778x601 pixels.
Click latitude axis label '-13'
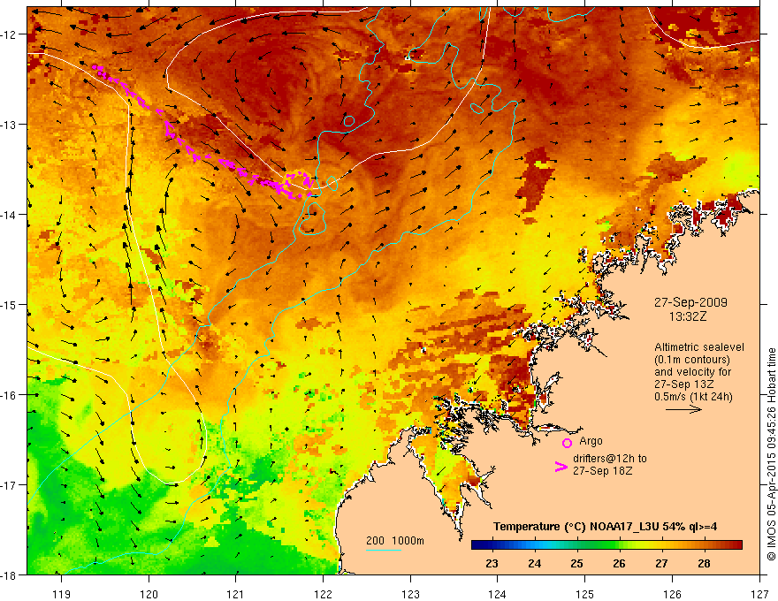click(10, 125)
